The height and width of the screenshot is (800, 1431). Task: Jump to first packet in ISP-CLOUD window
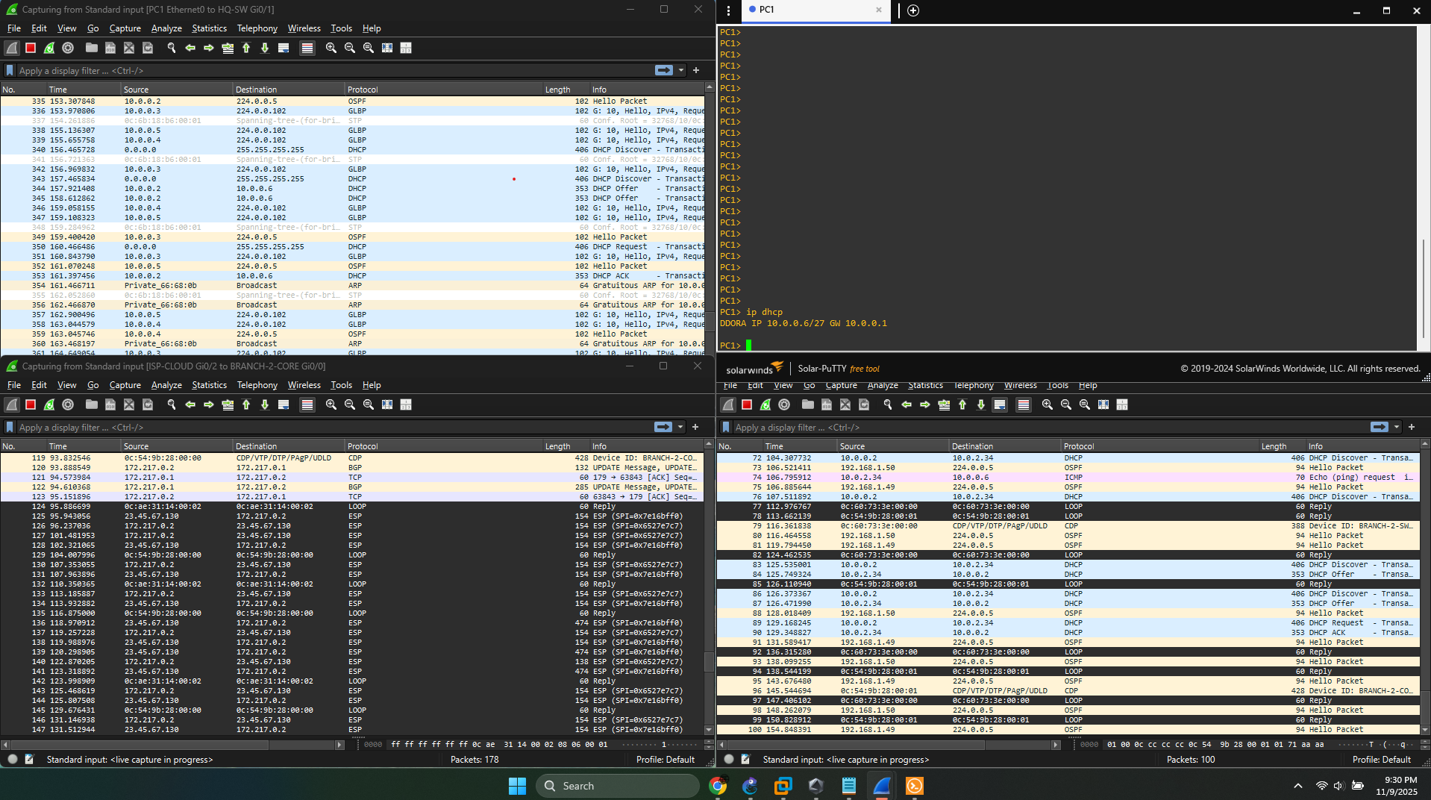246,404
